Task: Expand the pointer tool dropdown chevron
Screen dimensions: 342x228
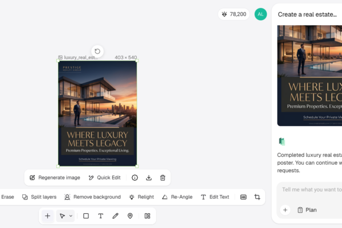Action: 71,216
